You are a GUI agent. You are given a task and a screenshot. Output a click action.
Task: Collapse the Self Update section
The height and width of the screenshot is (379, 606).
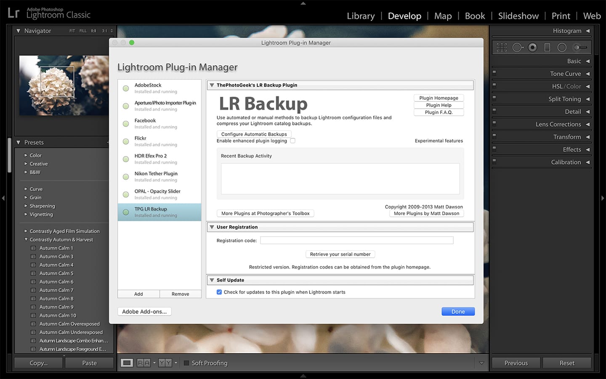coord(212,280)
